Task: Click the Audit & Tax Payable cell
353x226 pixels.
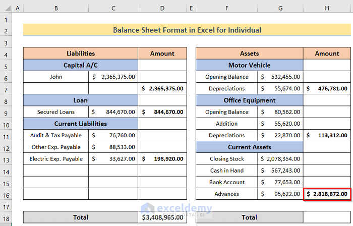Action: [55, 135]
